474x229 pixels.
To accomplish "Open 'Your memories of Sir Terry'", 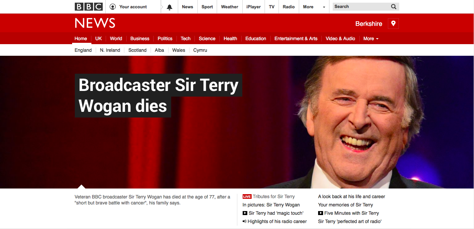I will coord(345,205).
